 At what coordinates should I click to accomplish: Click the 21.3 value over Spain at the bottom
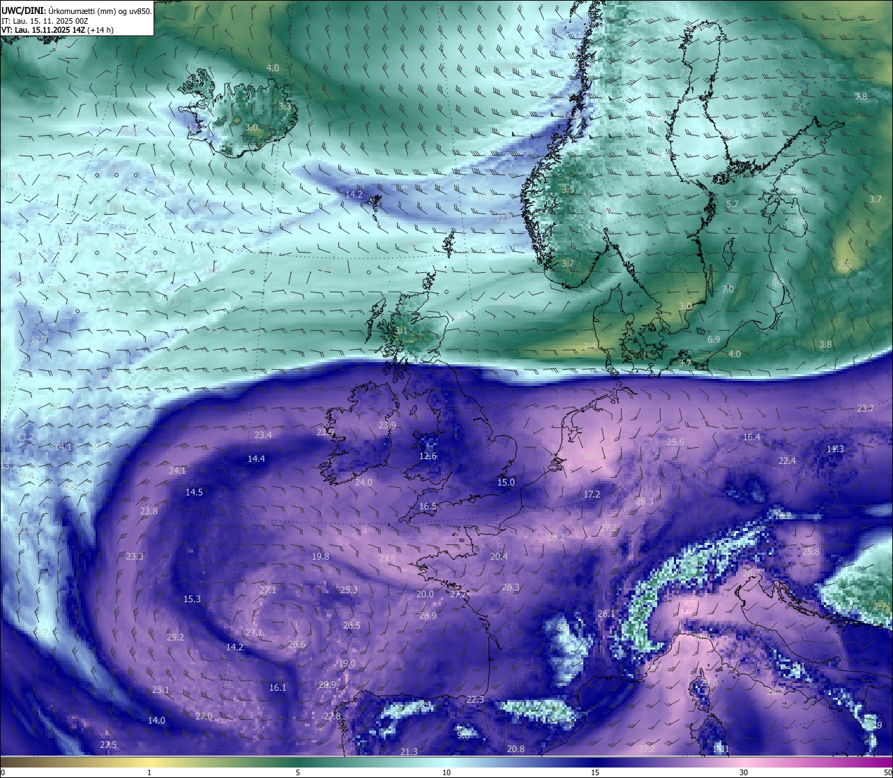pyautogui.click(x=409, y=751)
